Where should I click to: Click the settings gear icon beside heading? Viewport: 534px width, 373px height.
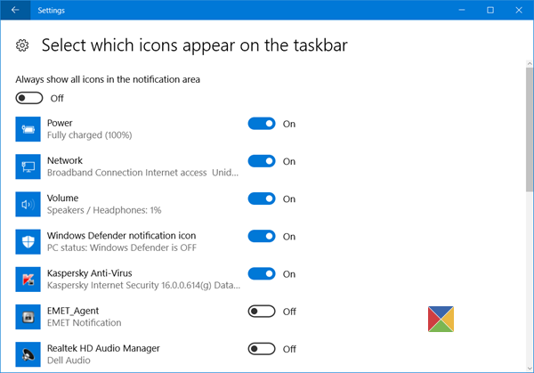pyautogui.click(x=23, y=45)
